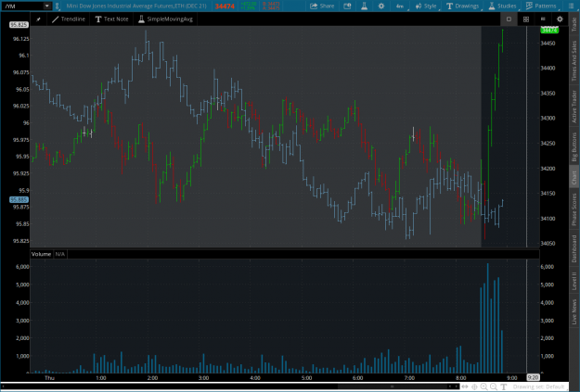Open the Phase Scores side tab
Image resolution: width=580 pixels, height=392 pixels.
574,209
